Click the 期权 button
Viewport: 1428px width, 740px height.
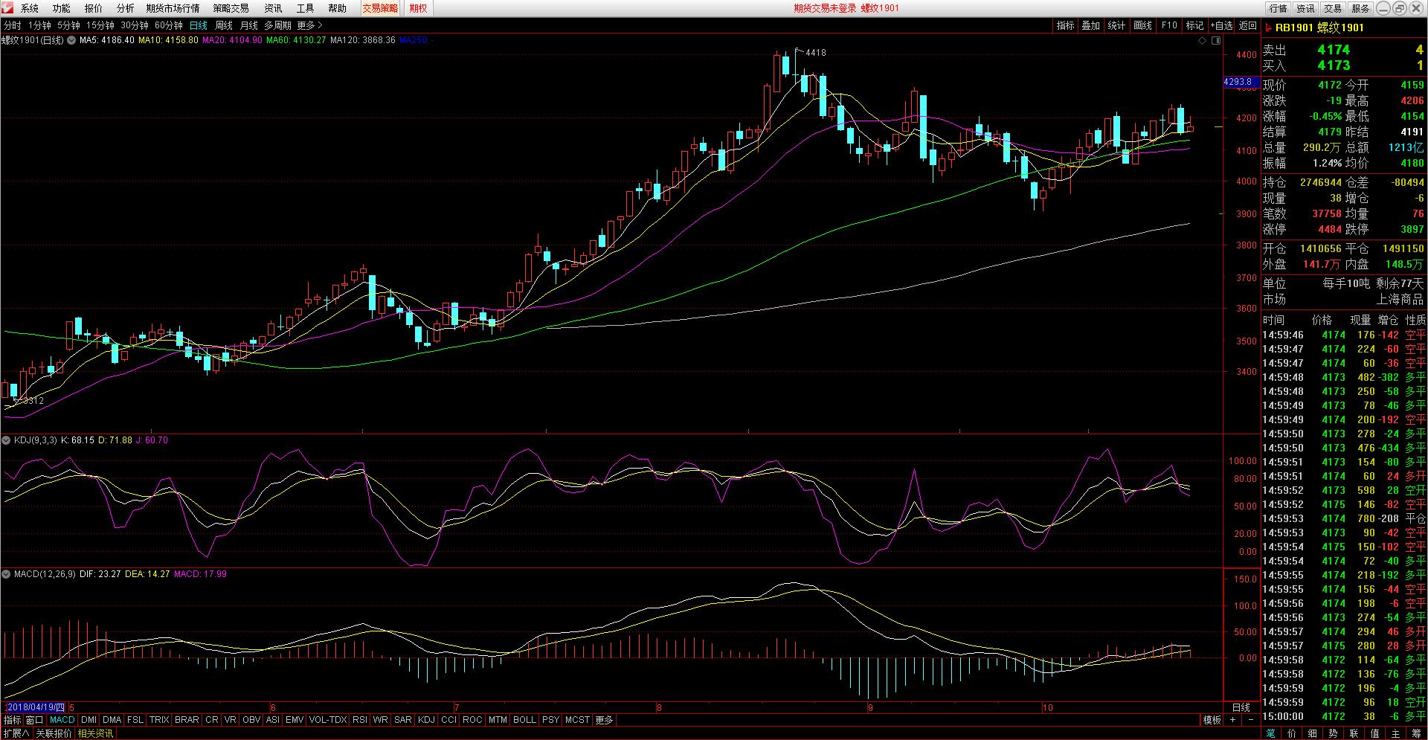[418, 8]
